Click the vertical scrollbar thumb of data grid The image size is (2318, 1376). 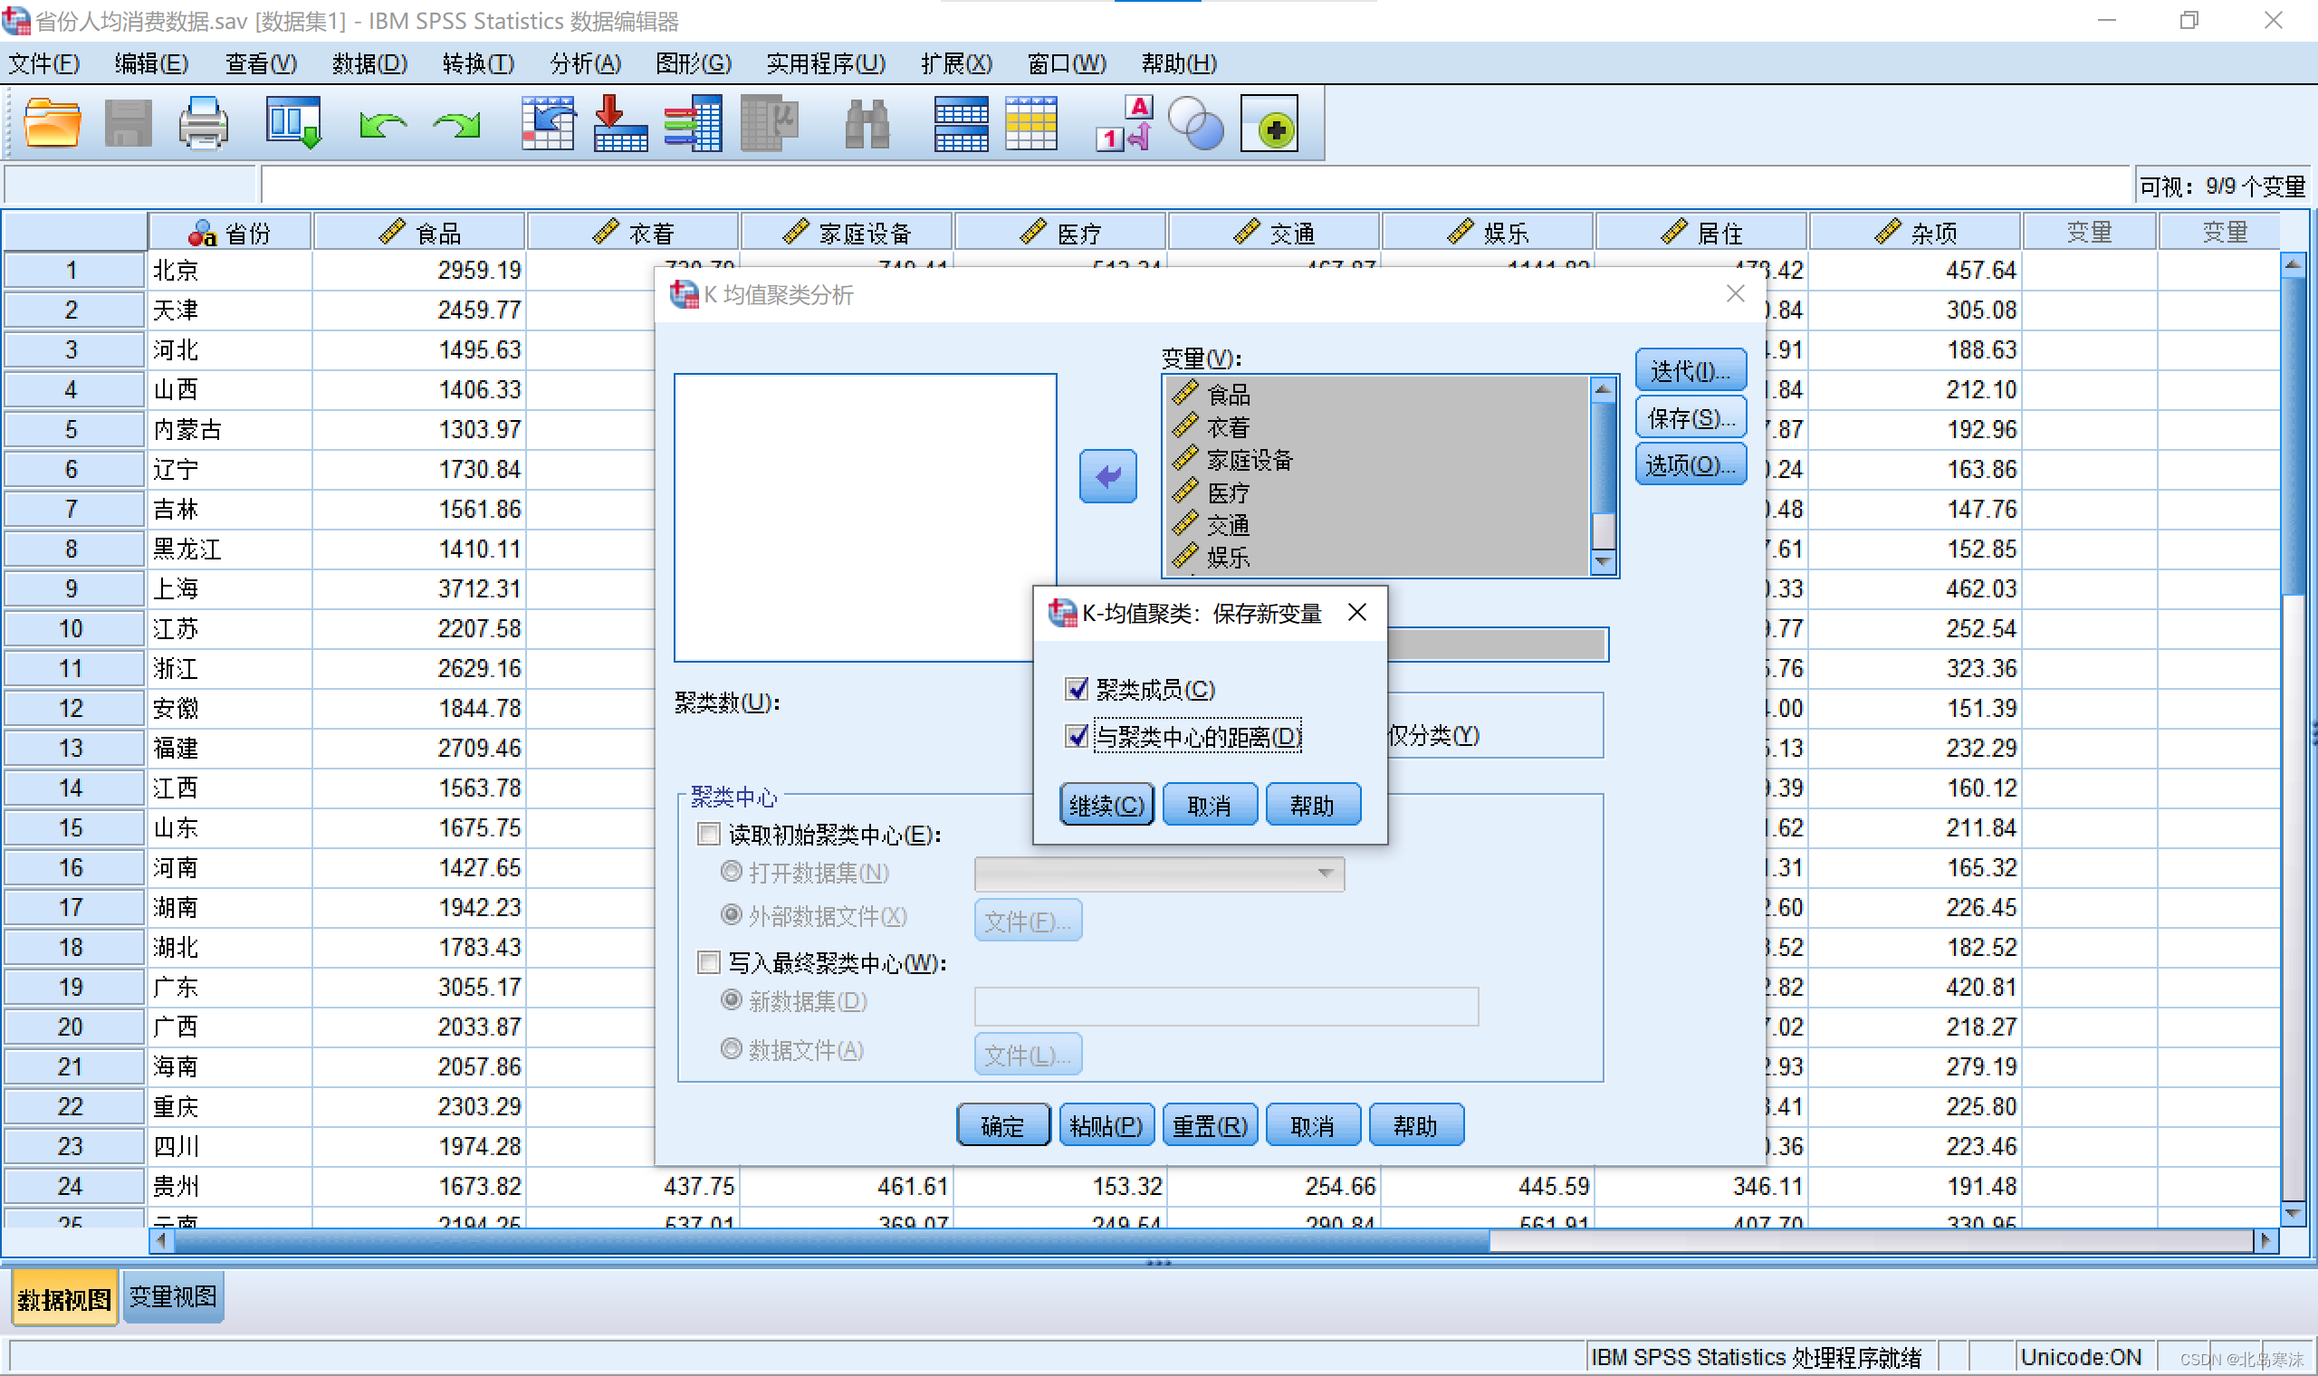tap(2292, 435)
